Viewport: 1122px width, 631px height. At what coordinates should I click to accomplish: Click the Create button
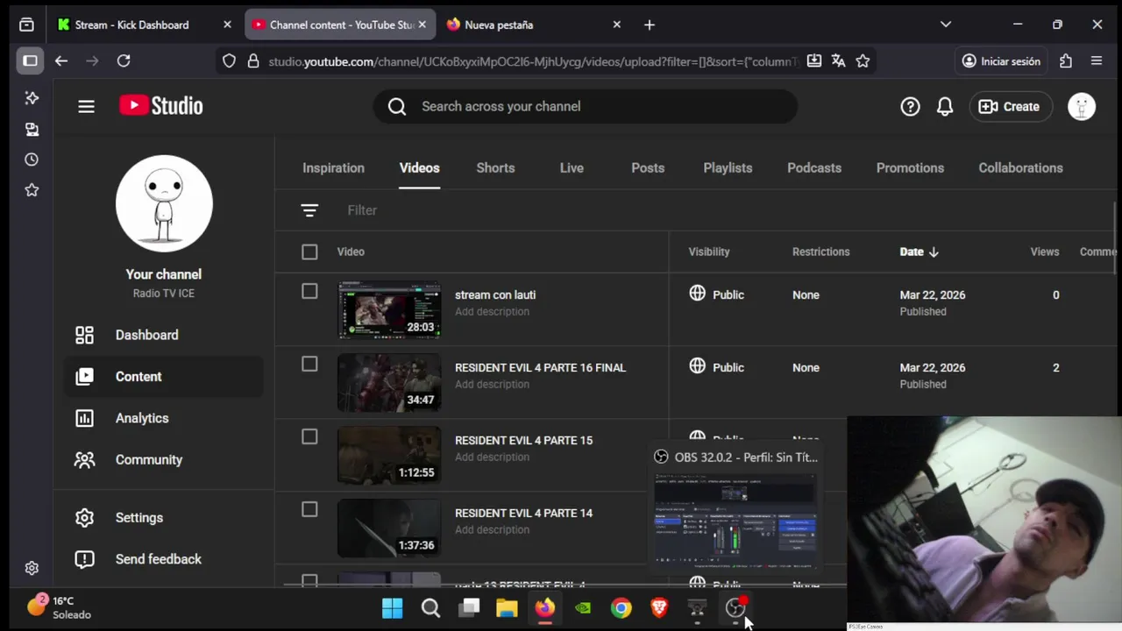[1010, 107]
